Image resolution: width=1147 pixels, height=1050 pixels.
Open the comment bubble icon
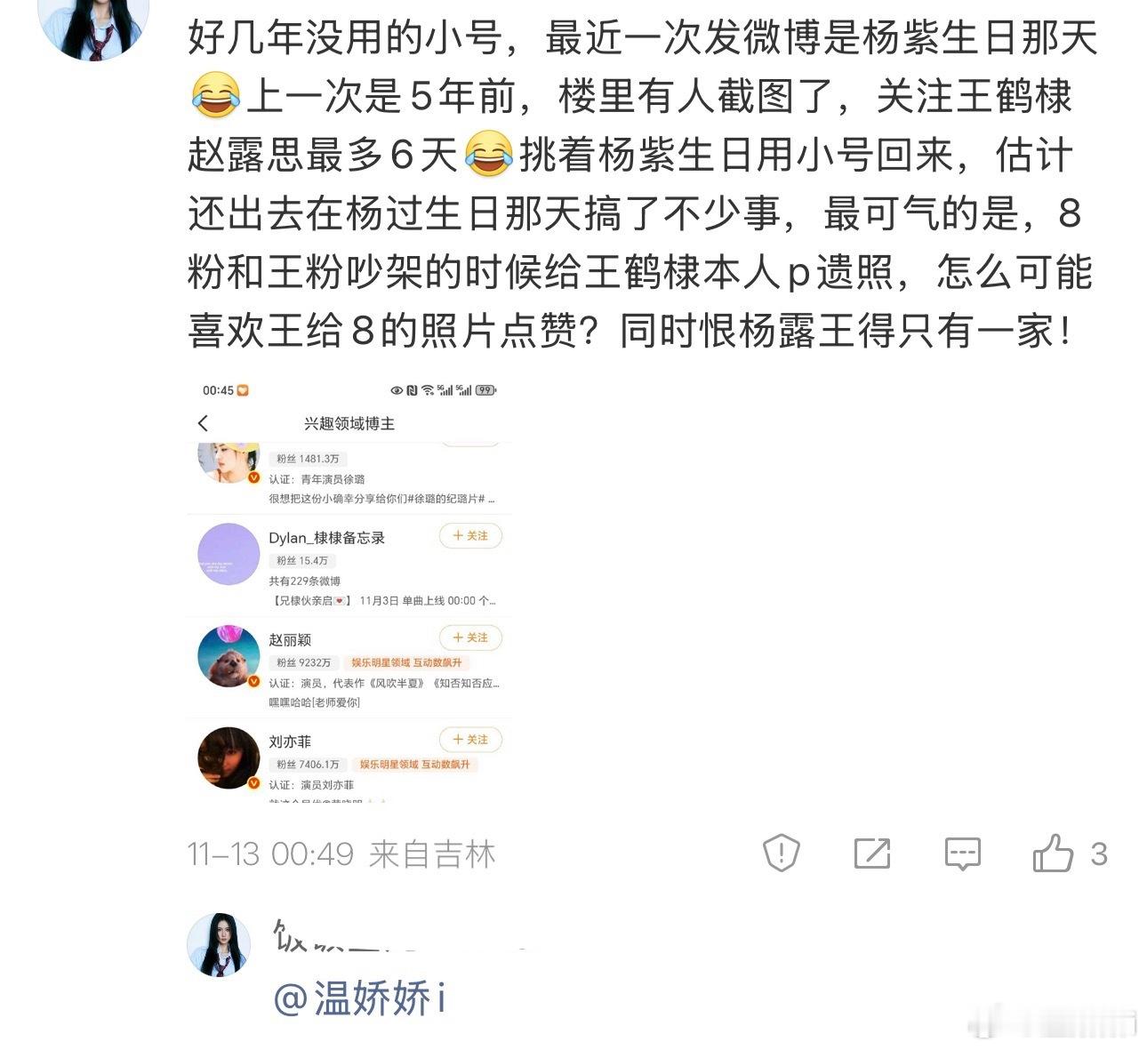[962, 854]
